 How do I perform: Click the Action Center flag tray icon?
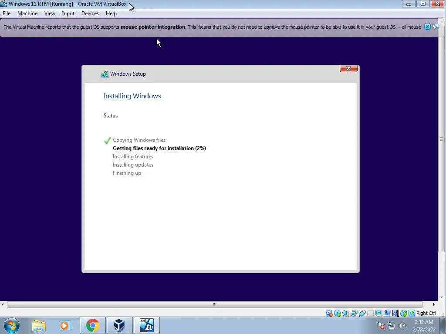click(381, 326)
